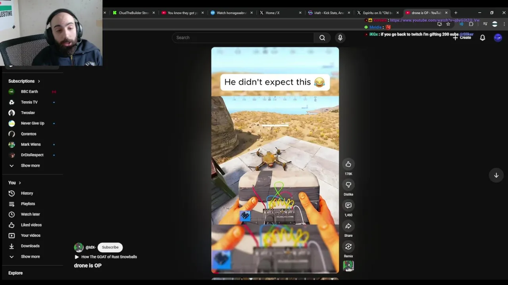Image resolution: width=508 pixels, height=285 pixels.
Task: Open the @ldx- channel avatar
Action: [79, 247]
